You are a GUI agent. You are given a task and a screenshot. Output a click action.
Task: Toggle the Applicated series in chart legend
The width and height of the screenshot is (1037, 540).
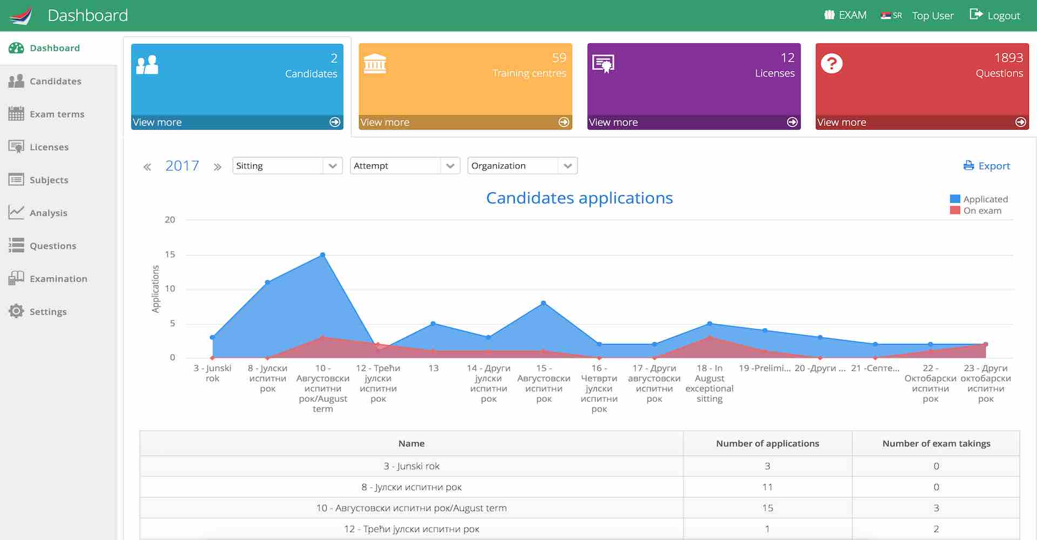979,199
